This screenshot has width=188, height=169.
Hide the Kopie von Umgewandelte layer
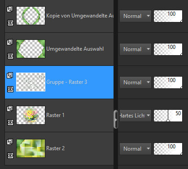pyautogui.click(x=10, y=23)
